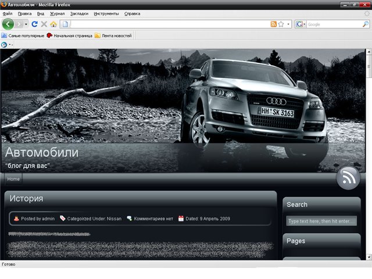Click the category tag icon
Viewport: 372px width, 279px height.
pyautogui.click(x=63, y=219)
